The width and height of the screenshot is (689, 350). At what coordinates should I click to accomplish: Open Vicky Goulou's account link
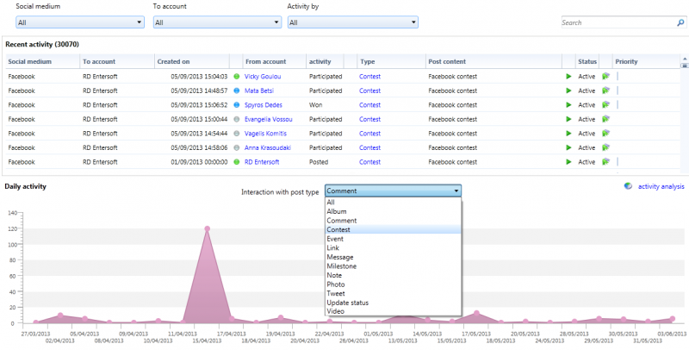click(x=263, y=77)
